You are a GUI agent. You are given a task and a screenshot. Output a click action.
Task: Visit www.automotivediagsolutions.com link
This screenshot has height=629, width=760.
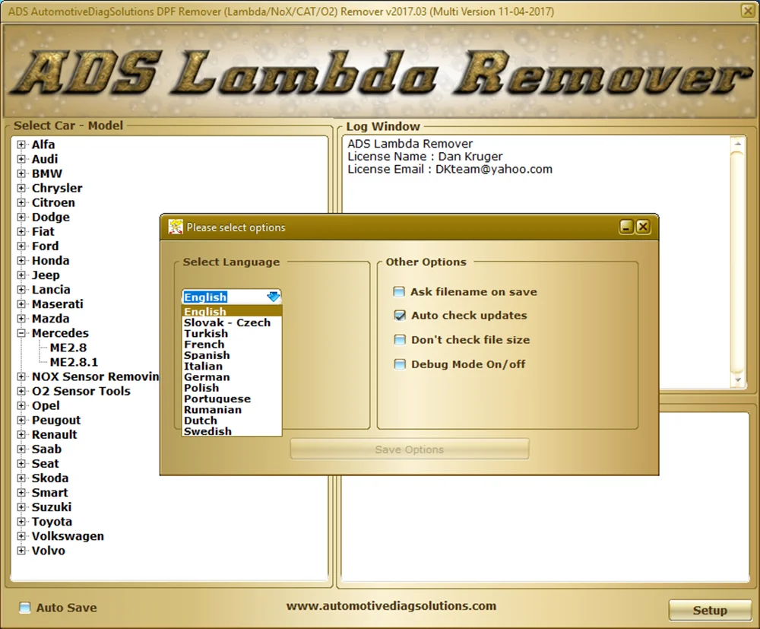click(x=391, y=605)
